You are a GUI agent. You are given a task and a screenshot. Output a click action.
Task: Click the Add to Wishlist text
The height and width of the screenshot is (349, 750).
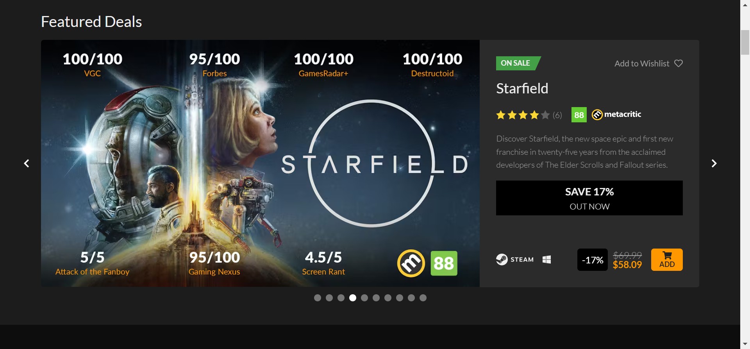click(x=642, y=63)
